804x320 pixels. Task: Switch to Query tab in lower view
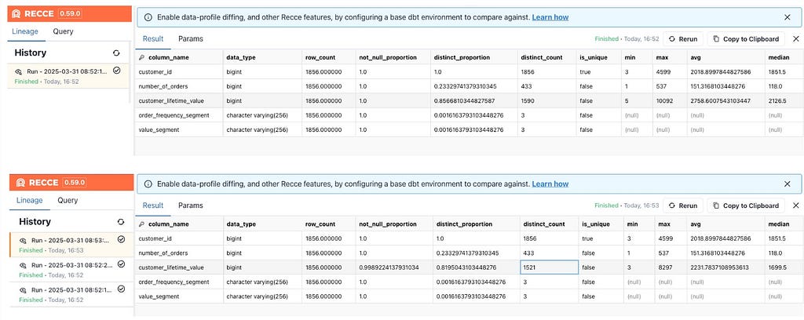(x=68, y=200)
